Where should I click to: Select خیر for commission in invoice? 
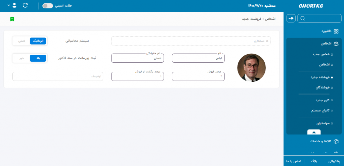click(x=21, y=58)
